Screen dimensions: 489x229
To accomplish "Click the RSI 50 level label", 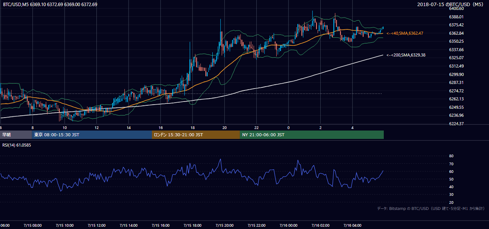I will click(451, 179).
